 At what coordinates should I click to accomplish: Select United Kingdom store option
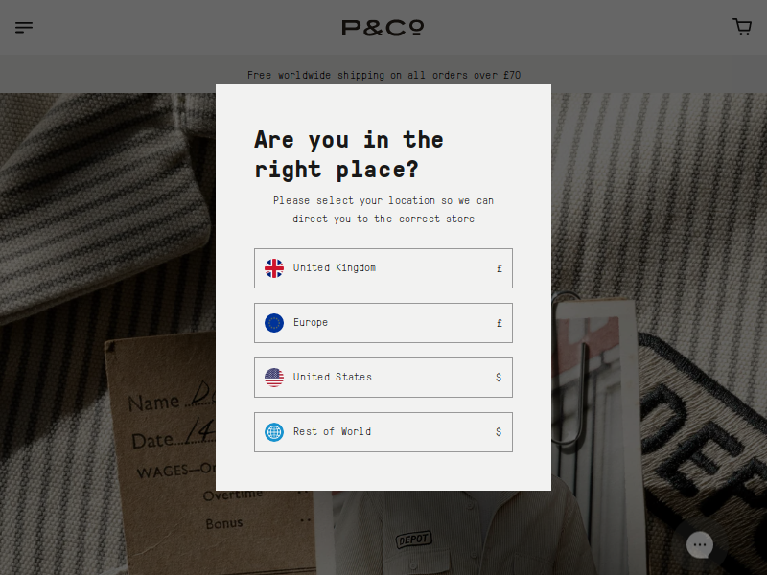coord(383,268)
